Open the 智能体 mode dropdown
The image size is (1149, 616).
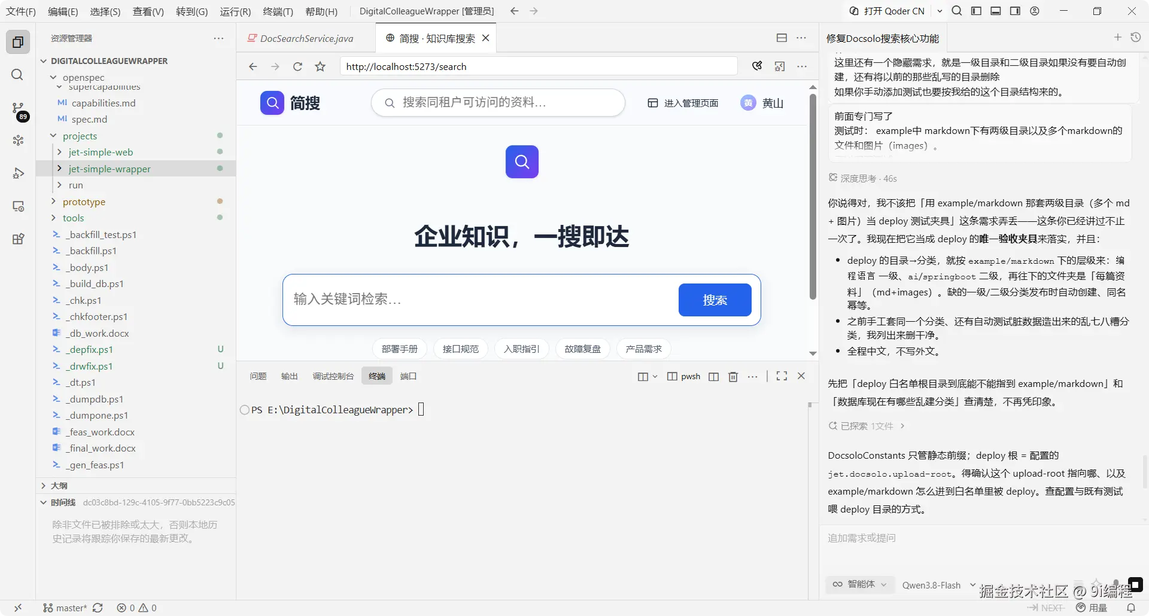point(861,584)
